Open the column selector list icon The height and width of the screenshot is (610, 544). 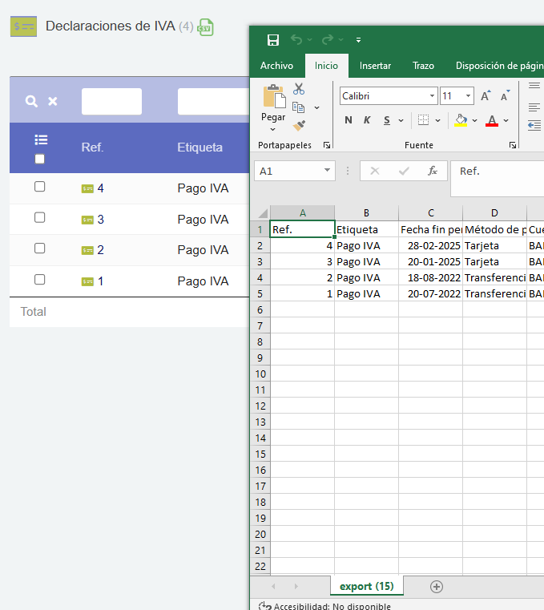pos(41,139)
